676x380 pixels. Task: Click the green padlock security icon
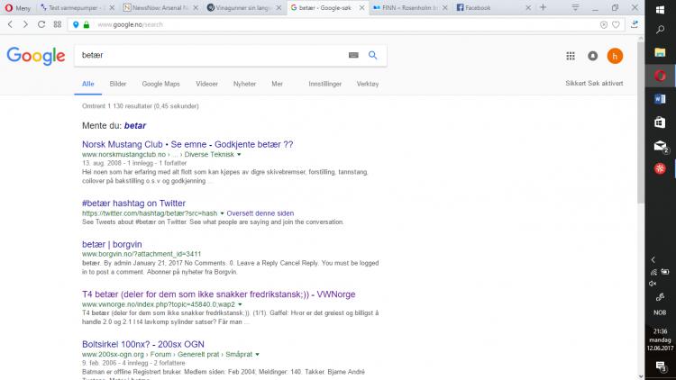point(87,24)
